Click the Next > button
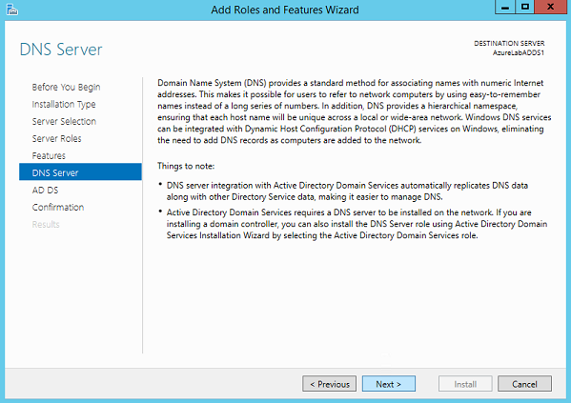This screenshot has height=403, width=571. tap(389, 384)
